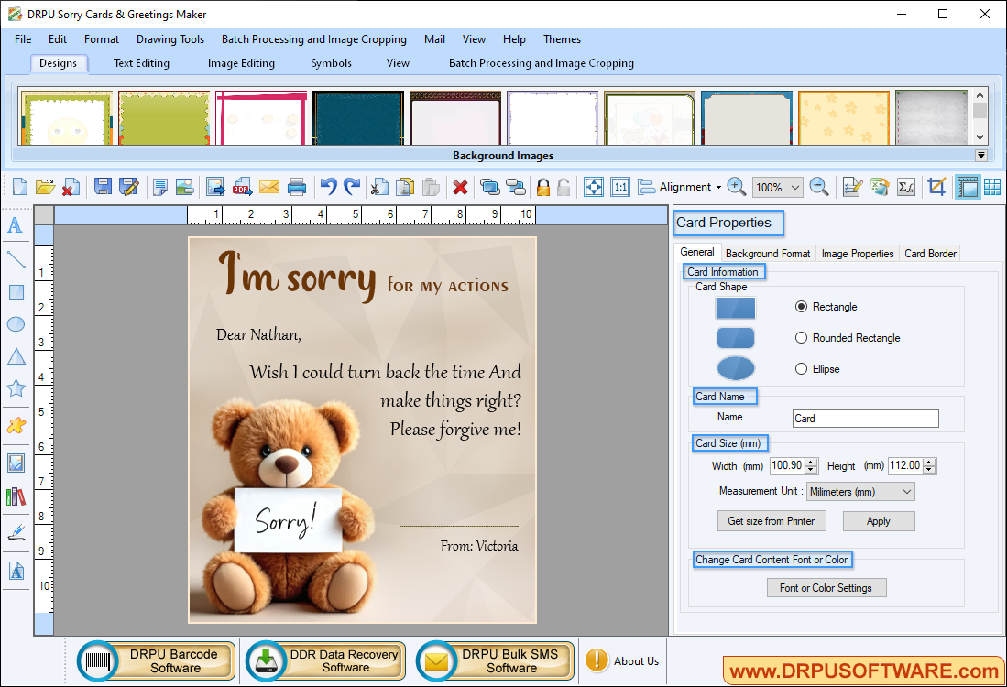Select the Star shape tool
This screenshot has height=687, width=1007.
15,388
